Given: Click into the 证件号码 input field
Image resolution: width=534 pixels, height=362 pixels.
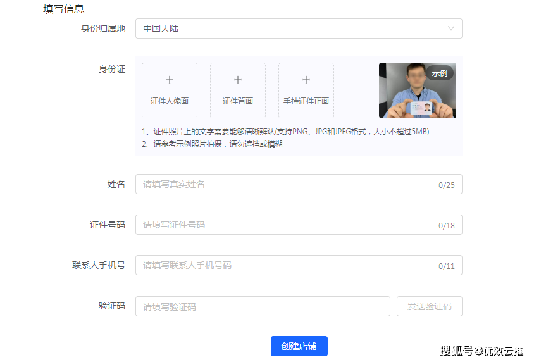Looking at the screenshot, I should [x=285, y=225].
